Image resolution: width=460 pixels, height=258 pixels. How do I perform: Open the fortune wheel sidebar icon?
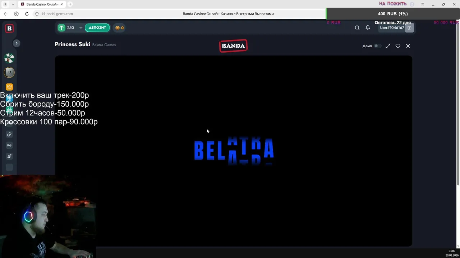[x=9, y=58]
